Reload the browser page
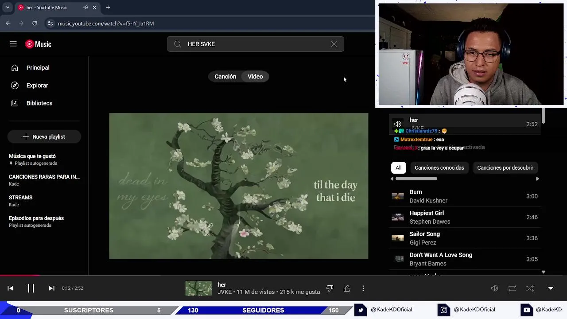567x319 pixels. [35, 23]
